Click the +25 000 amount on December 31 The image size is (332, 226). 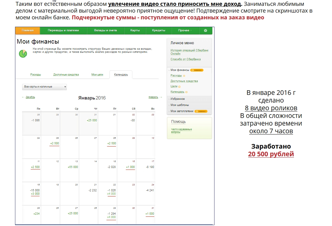92,120
